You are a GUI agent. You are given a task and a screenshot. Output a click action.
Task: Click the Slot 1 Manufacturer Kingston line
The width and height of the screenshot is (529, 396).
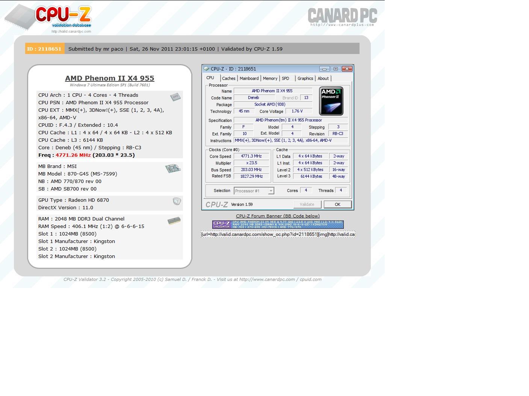click(77, 241)
